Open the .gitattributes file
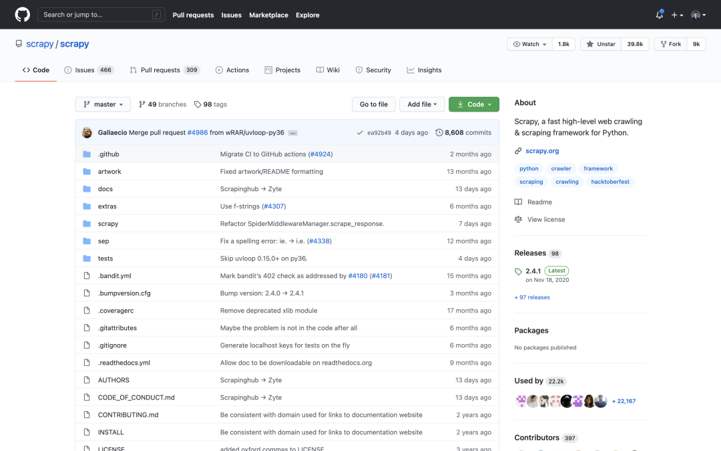The width and height of the screenshot is (721, 451). tap(117, 328)
